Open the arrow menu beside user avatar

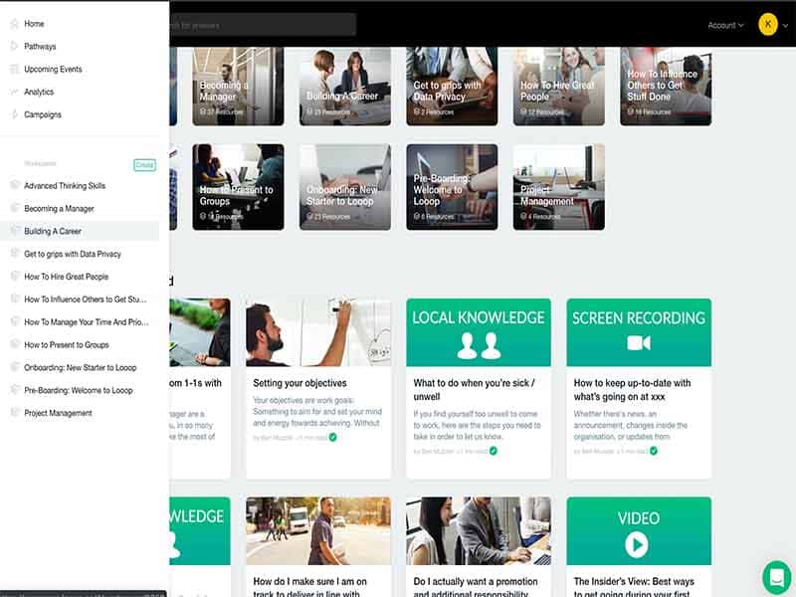(785, 25)
